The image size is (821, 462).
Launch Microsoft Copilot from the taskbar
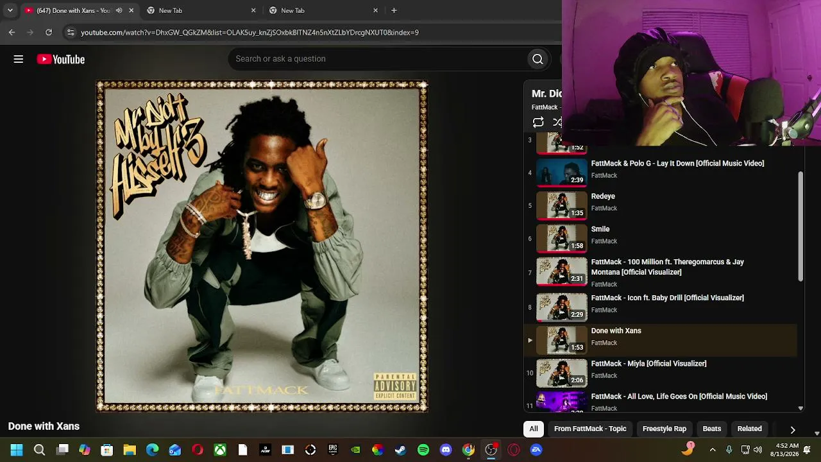click(x=85, y=450)
